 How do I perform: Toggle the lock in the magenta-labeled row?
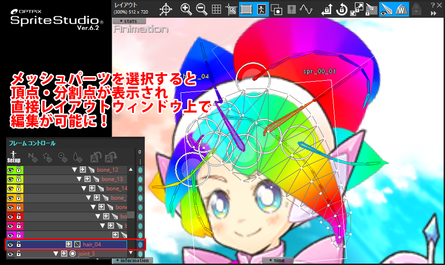pyautogui.click(x=19, y=235)
